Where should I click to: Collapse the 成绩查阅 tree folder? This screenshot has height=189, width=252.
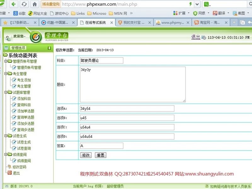pos(6,154)
